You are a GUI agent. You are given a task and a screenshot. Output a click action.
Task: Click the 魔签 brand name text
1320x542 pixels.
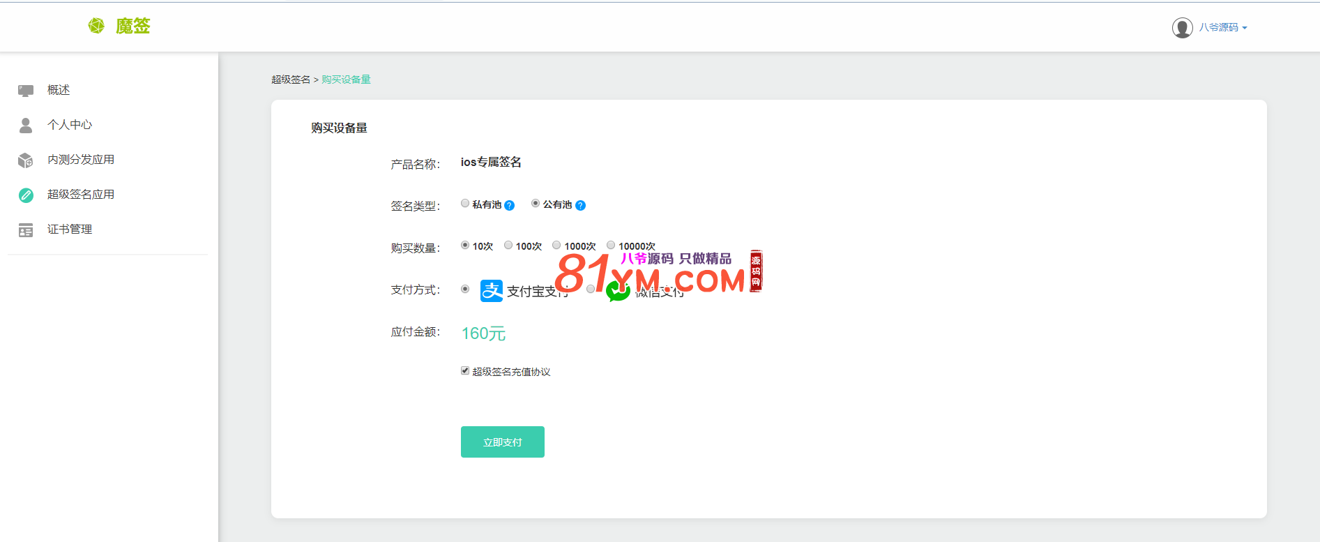pyautogui.click(x=133, y=26)
